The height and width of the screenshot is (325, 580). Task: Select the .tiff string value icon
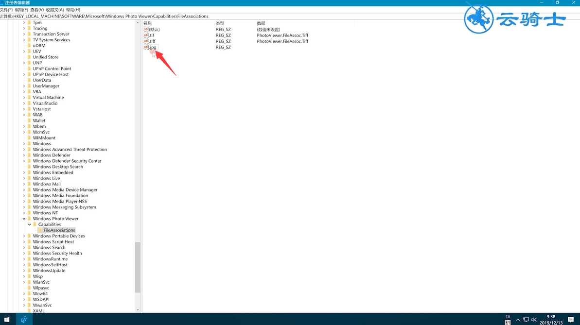(146, 41)
